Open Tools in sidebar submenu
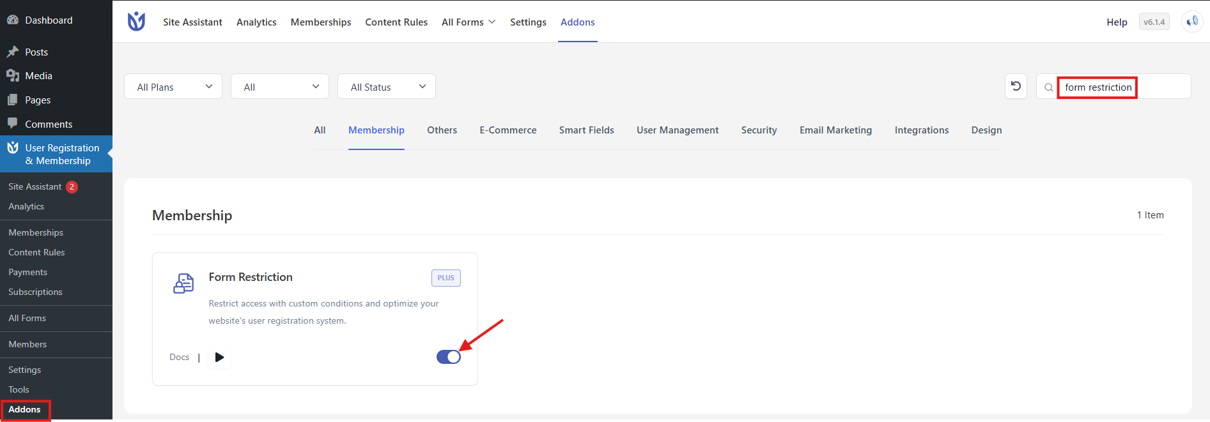 19,389
